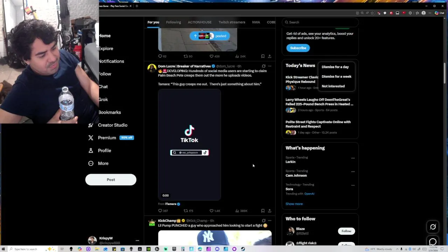Image resolution: width=448 pixels, height=252 pixels.
Task: Play the TikTok video in Dom Lucre post
Action: (x=189, y=145)
